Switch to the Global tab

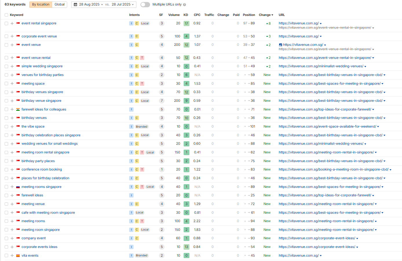click(x=59, y=5)
